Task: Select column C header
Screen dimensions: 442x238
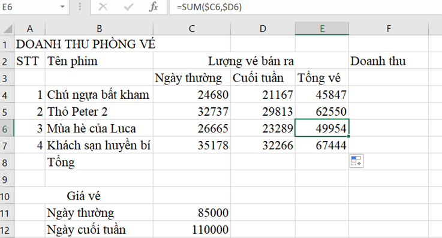Action: [192, 29]
